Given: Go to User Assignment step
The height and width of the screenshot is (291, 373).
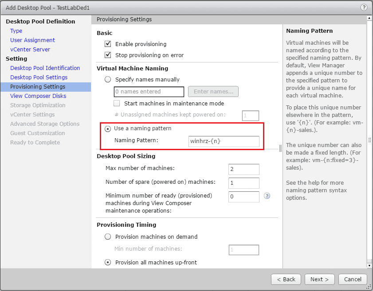Looking at the screenshot, I should click(x=32, y=40).
